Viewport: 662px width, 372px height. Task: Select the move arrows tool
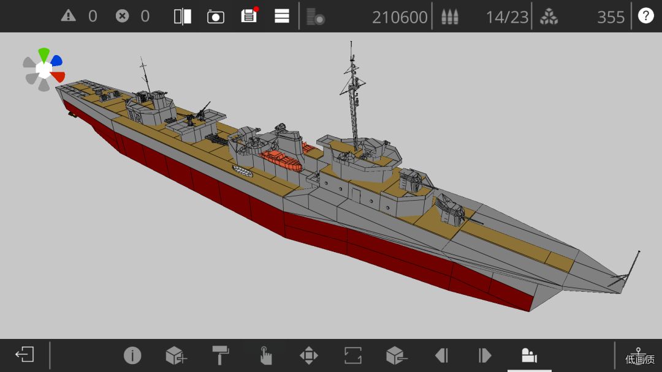[x=308, y=355]
